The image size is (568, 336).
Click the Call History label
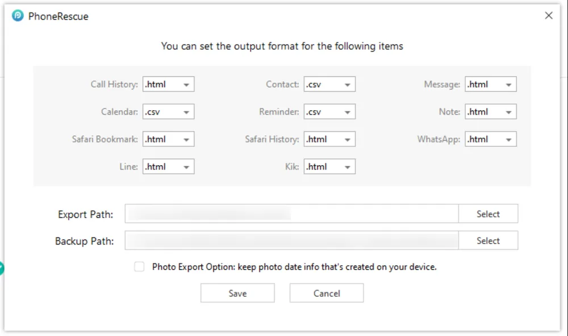click(114, 85)
